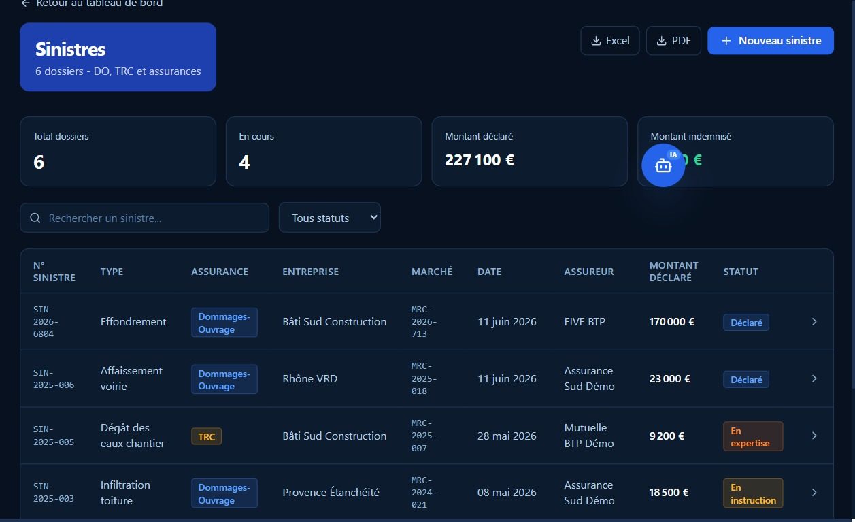This screenshot has width=855, height=522.
Task: Export the list as PDF
Action: pos(673,41)
